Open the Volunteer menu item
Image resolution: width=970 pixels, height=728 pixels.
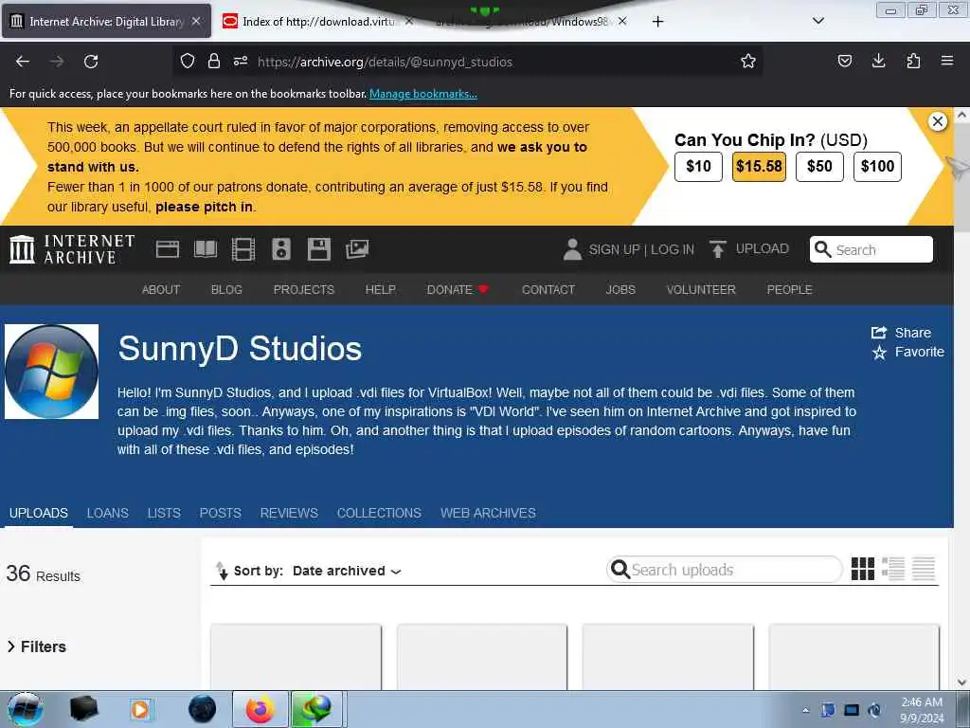click(701, 290)
